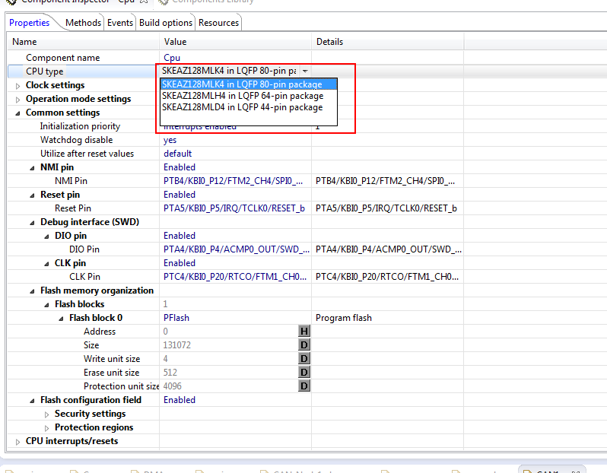Open the Events tab

[120, 23]
